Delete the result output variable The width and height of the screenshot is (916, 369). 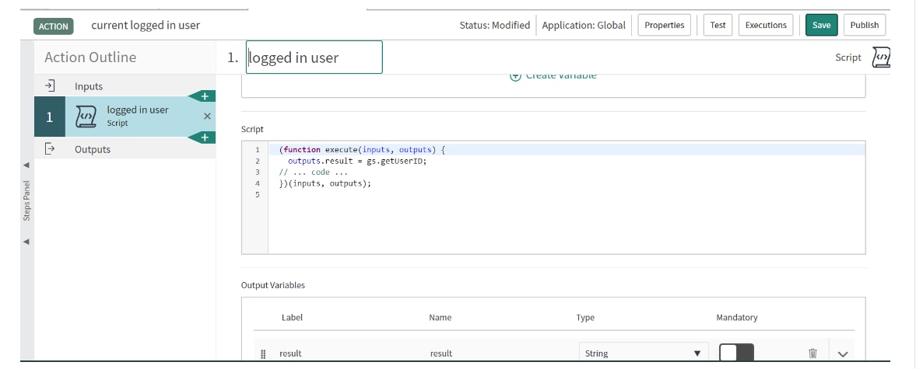point(812,353)
